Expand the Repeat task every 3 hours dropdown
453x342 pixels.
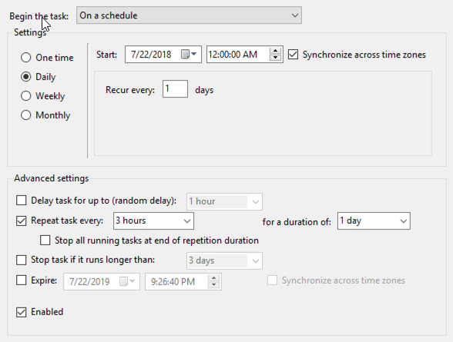pos(153,221)
